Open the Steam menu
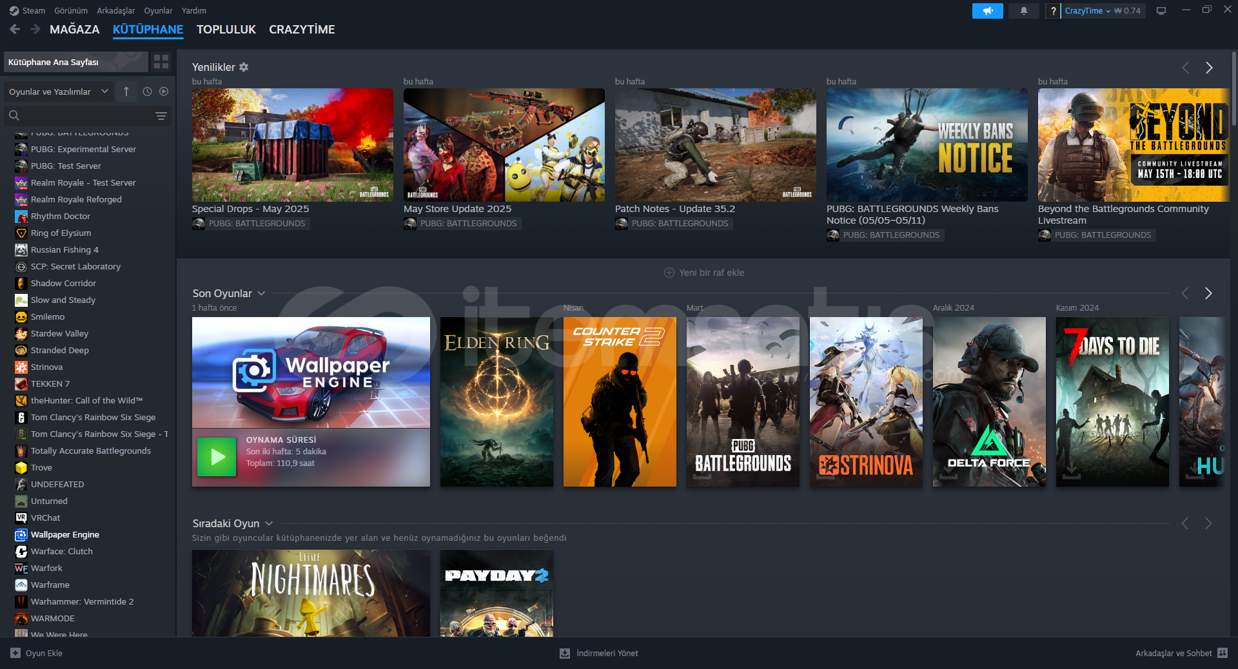 (x=34, y=11)
